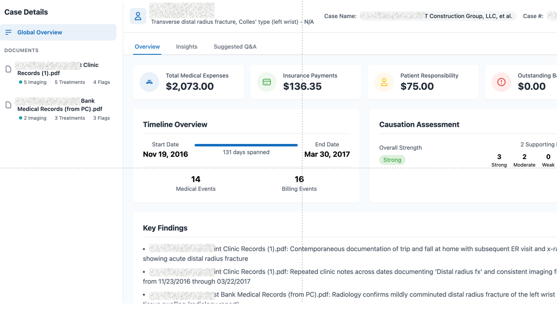Click the $0.00 outstanding amount
The image size is (557, 313).
point(532,87)
